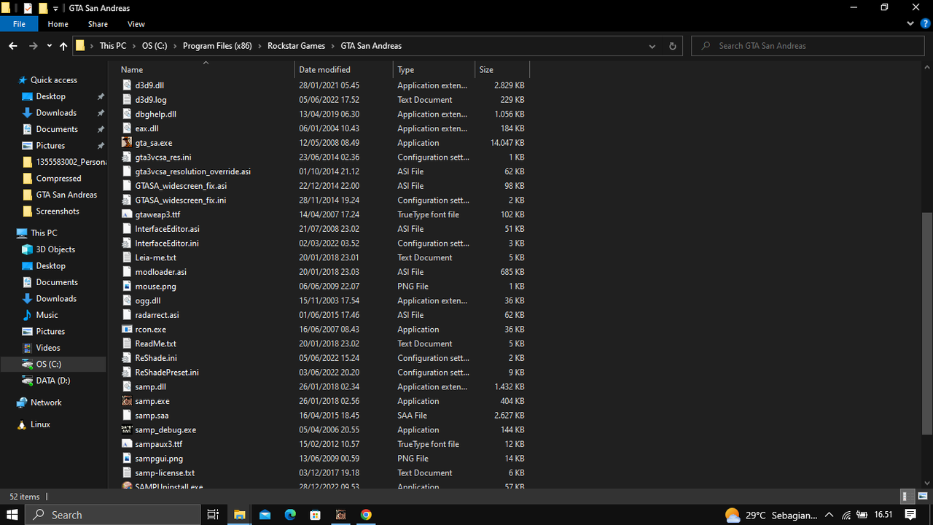
Task: Switch to details view icon
Action: [907, 497]
